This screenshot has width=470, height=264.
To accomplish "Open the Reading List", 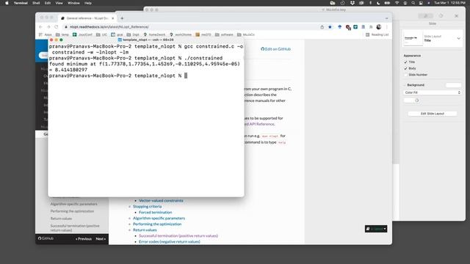I will (377, 34).
